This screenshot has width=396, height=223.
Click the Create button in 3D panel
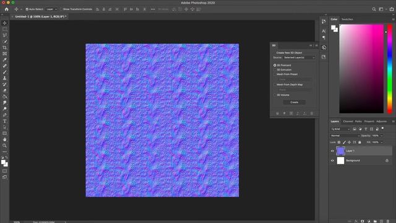[x=295, y=102]
